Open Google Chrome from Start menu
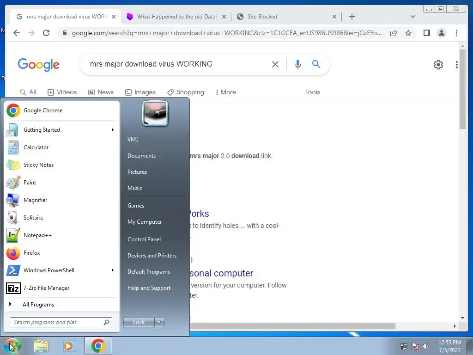Screen dimensions: 473x355 click(x=62, y=110)
